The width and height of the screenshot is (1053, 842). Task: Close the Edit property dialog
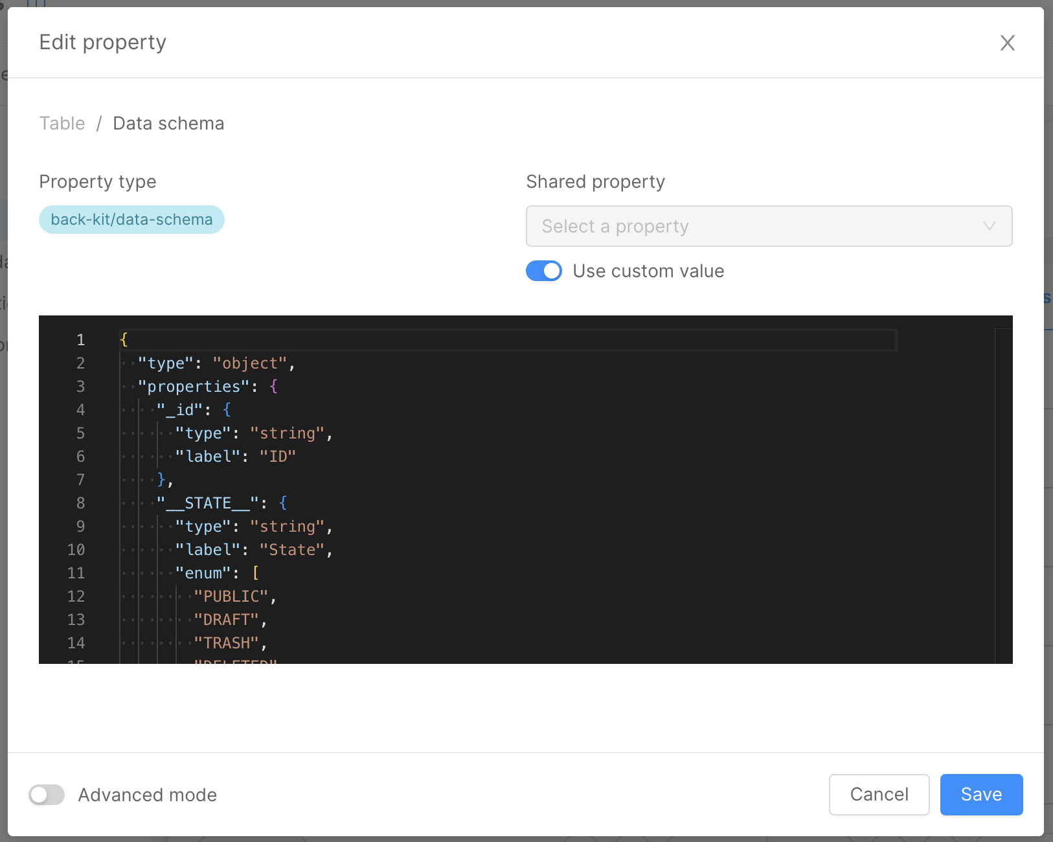pyautogui.click(x=1008, y=43)
